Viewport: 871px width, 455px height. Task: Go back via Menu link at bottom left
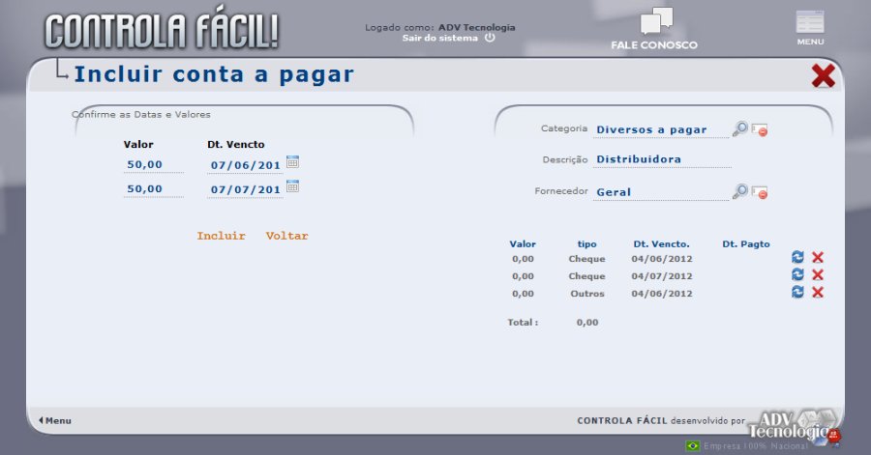[x=55, y=420]
